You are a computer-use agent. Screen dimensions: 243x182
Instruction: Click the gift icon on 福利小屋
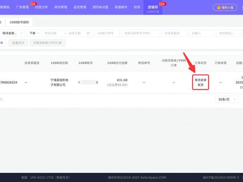pyautogui.click(x=219, y=7)
